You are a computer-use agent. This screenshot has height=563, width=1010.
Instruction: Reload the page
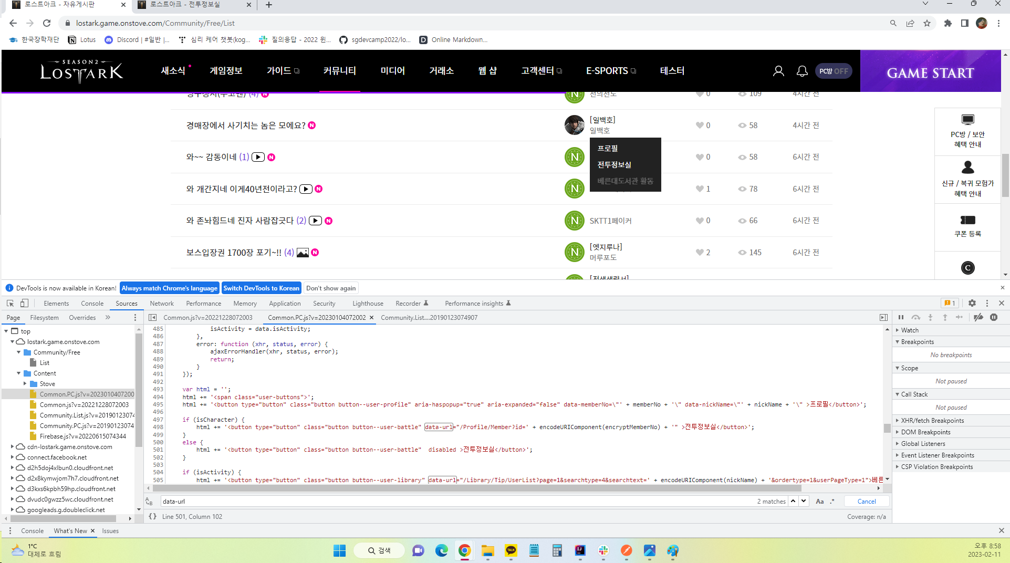coord(47,23)
